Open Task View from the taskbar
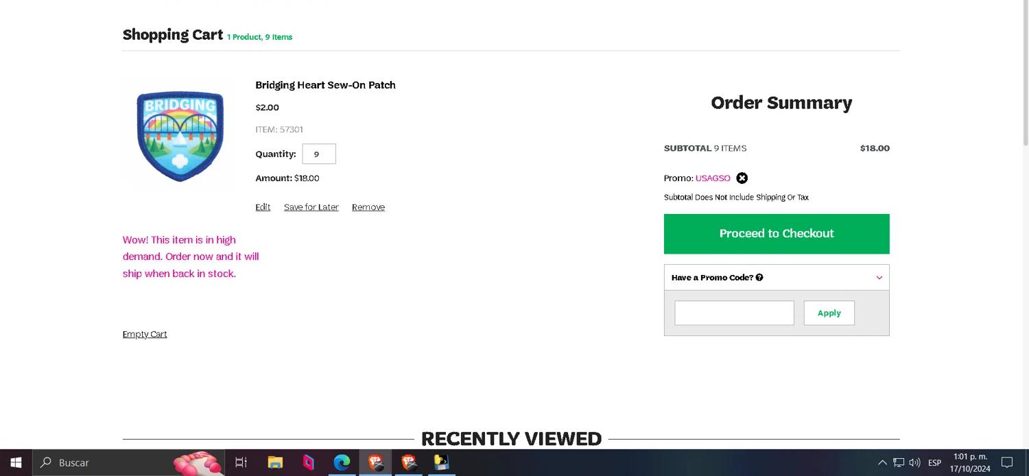Image resolution: width=1029 pixels, height=476 pixels. [241, 462]
